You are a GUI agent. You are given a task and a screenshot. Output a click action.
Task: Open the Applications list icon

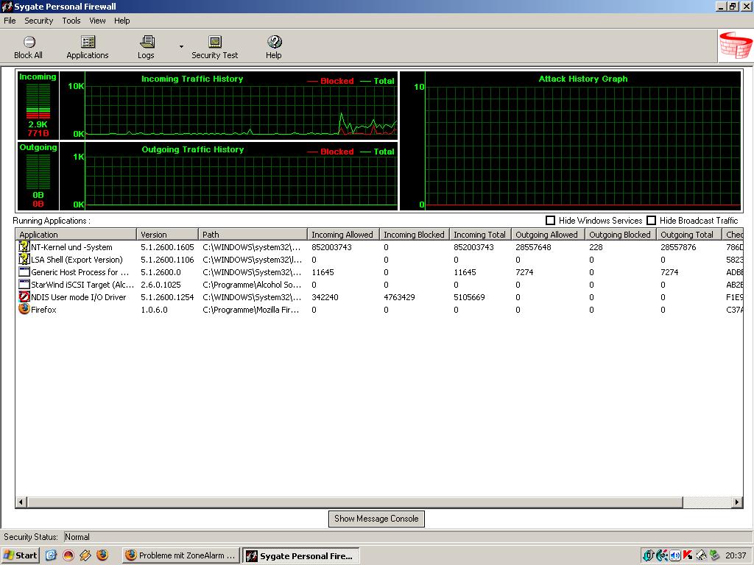click(88, 42)
